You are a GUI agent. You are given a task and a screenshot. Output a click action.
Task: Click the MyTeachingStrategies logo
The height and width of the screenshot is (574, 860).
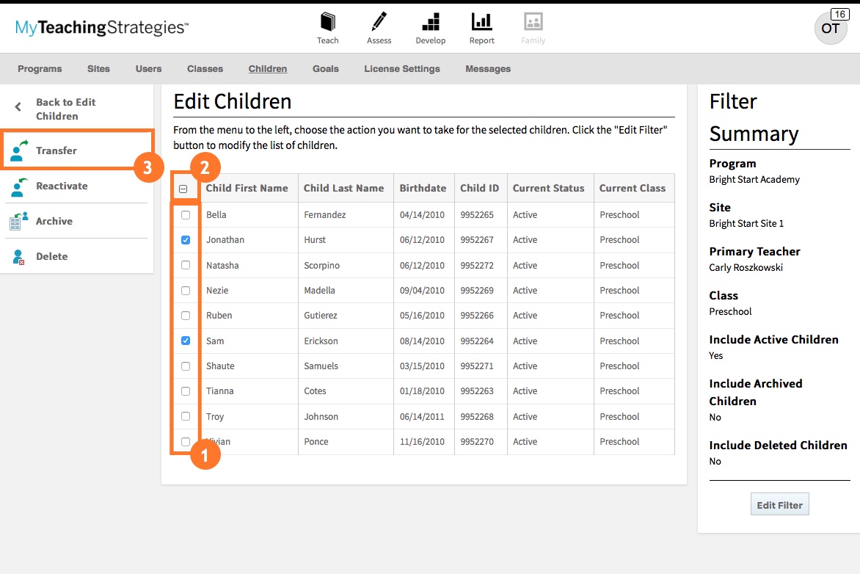tap(100, 27)
